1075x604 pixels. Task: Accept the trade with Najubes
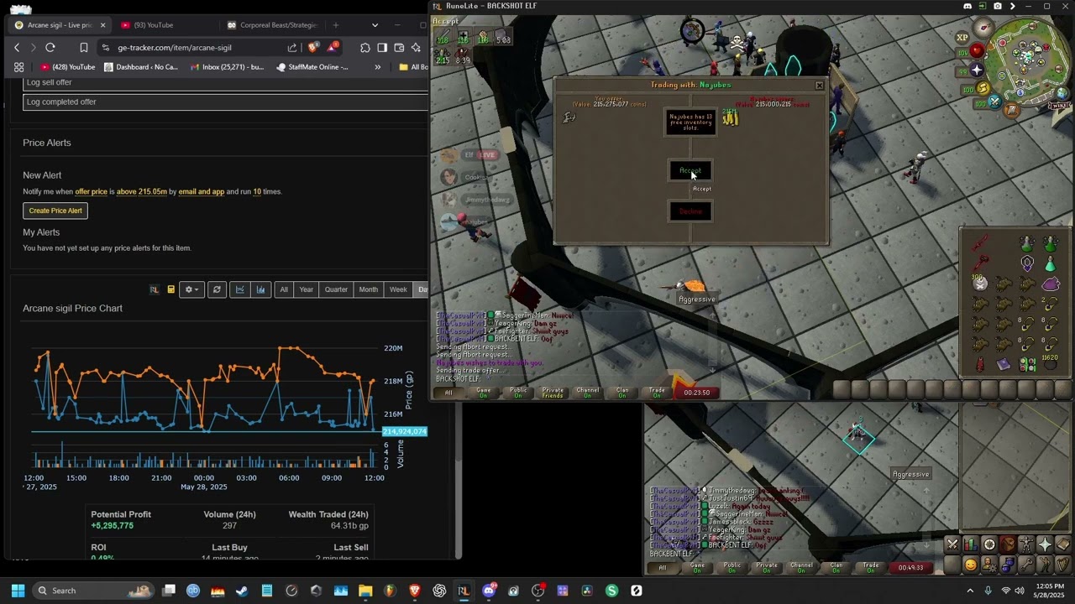[x=690, y=171]
